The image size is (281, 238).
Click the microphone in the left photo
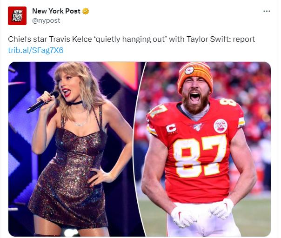pos(42,101)
